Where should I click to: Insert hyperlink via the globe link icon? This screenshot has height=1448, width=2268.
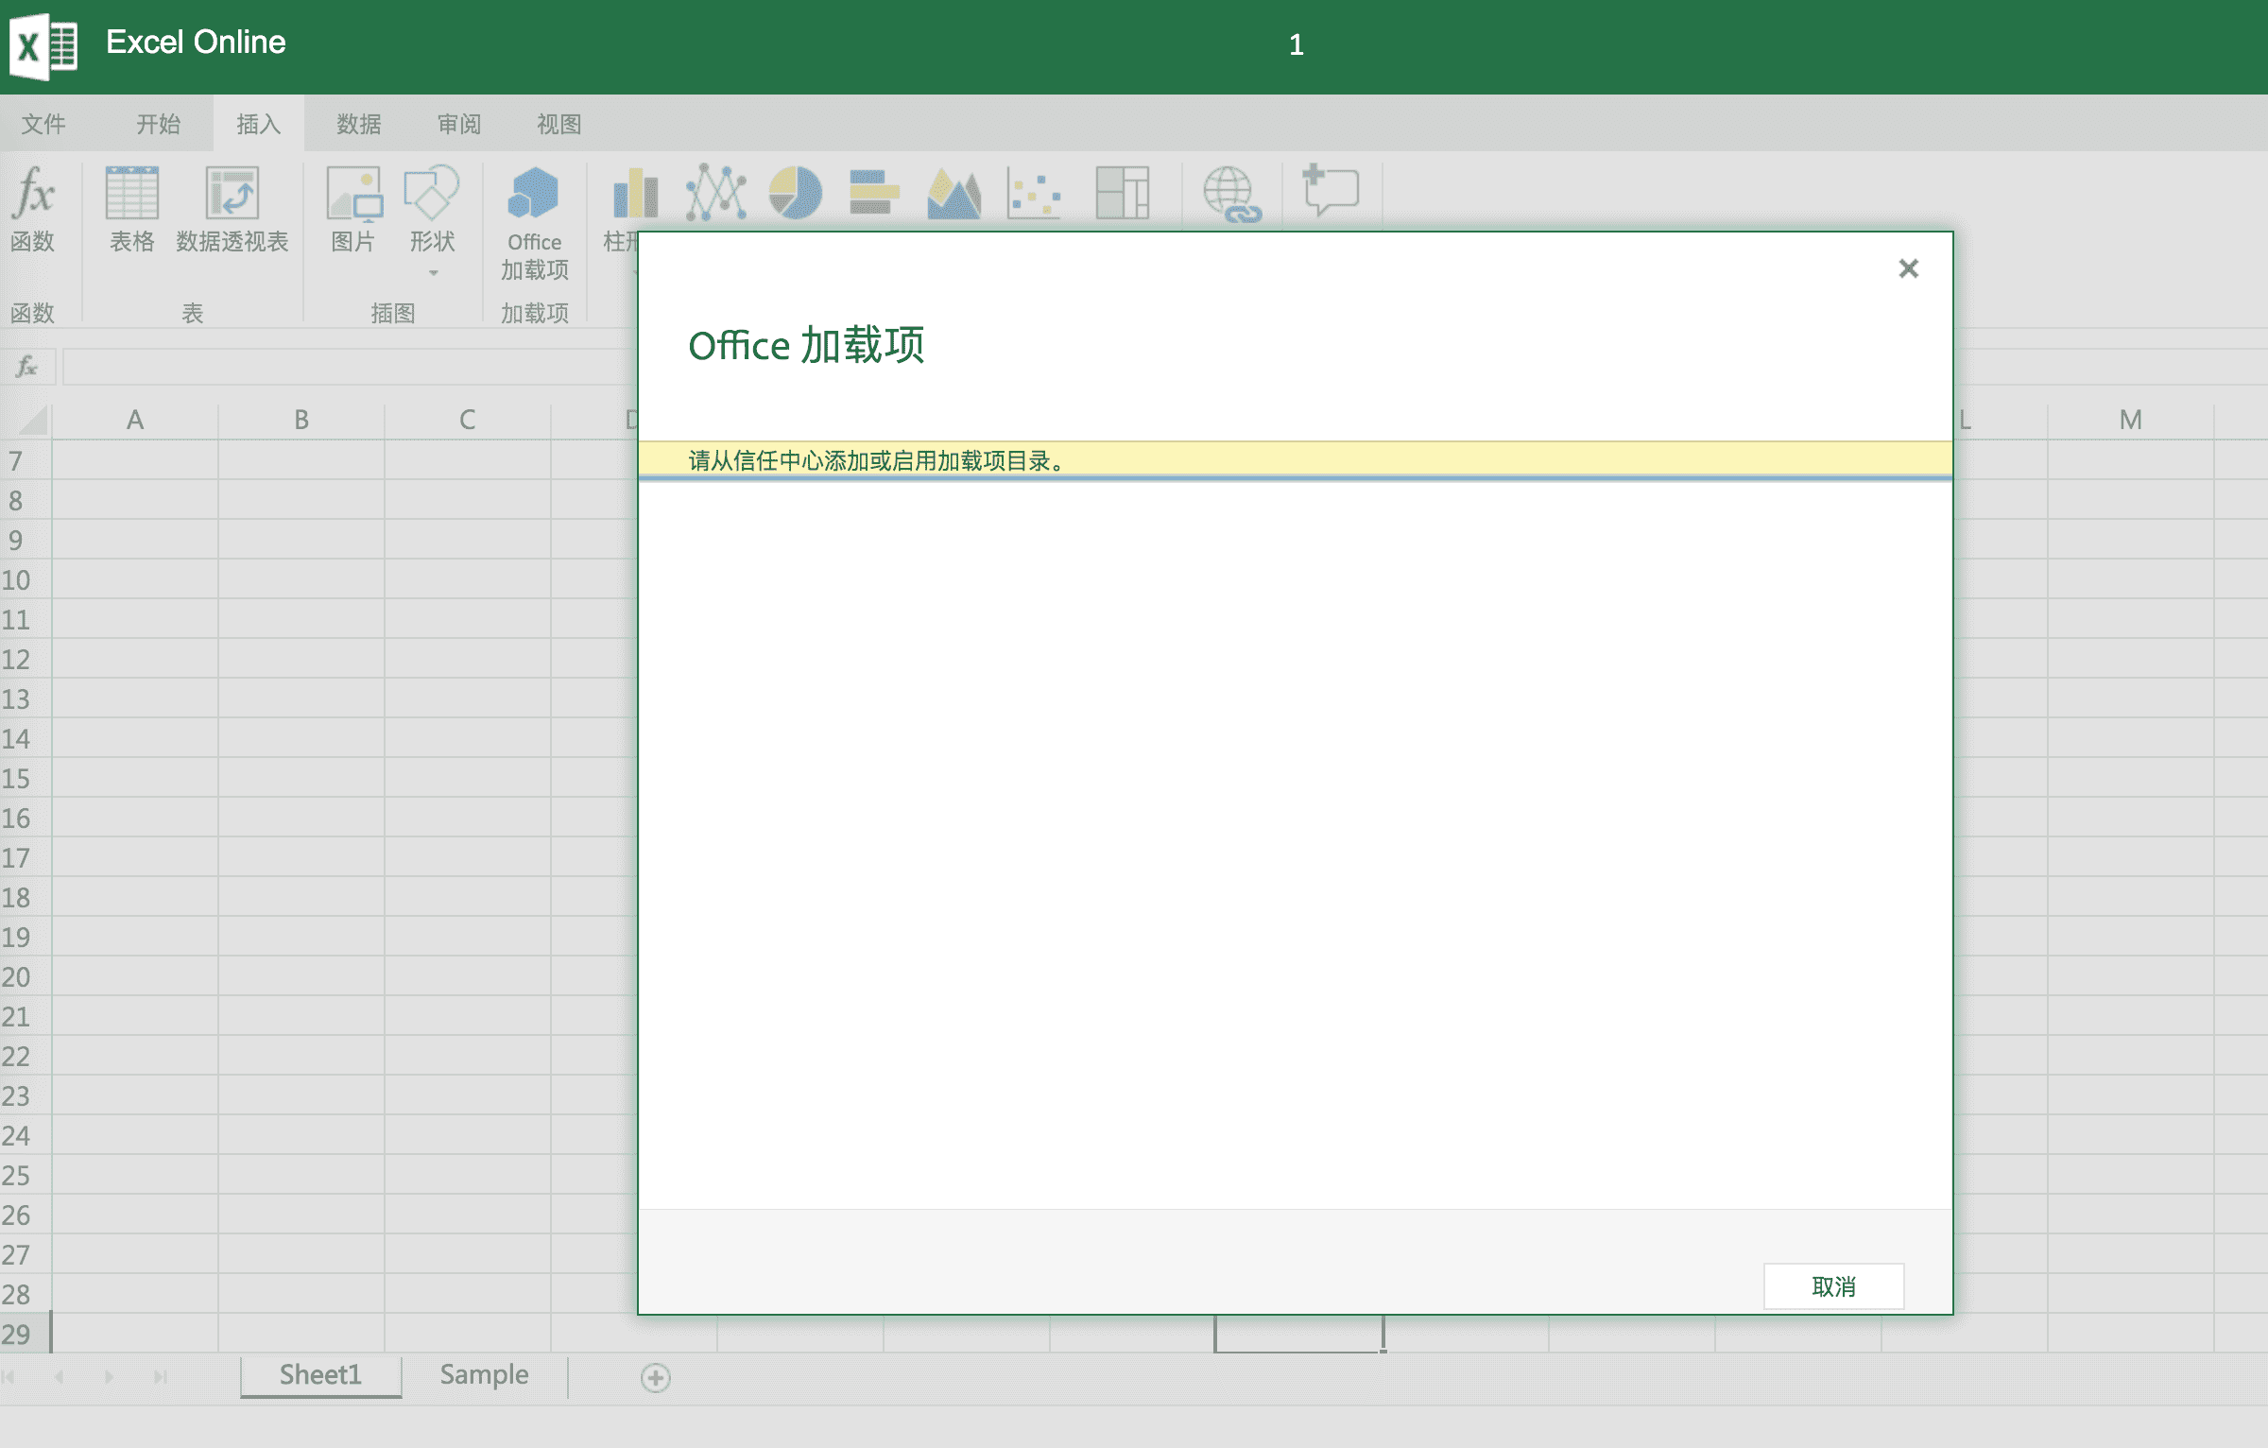pyautogui.click(x=1230, y=194)
